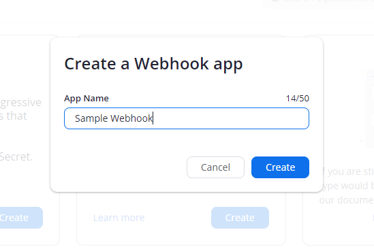Cancel the Webhook app creation
This screenshot has width=374, height=249.
(215, 167)
